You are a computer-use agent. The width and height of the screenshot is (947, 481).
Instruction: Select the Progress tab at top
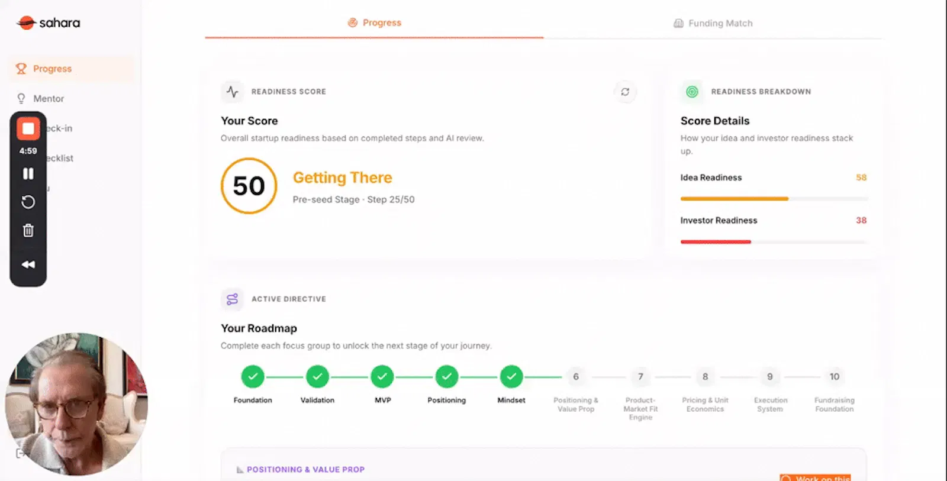point(374,22)
